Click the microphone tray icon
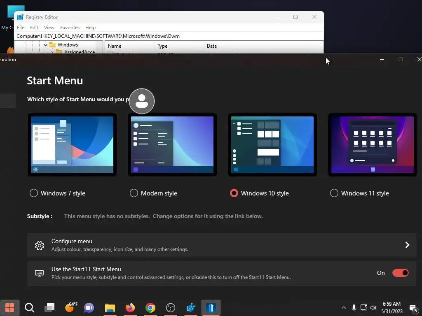Image resolution: width=422 pixels, height=316 pixels. (x=354, y=308)
